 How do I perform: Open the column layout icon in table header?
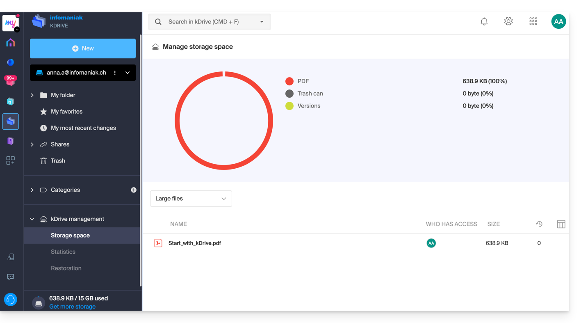coord(561,224)
